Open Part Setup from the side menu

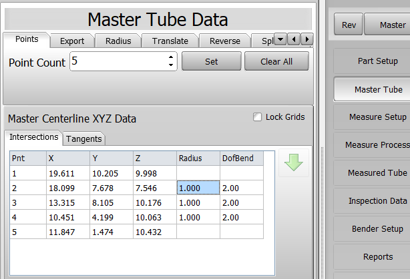377,61
